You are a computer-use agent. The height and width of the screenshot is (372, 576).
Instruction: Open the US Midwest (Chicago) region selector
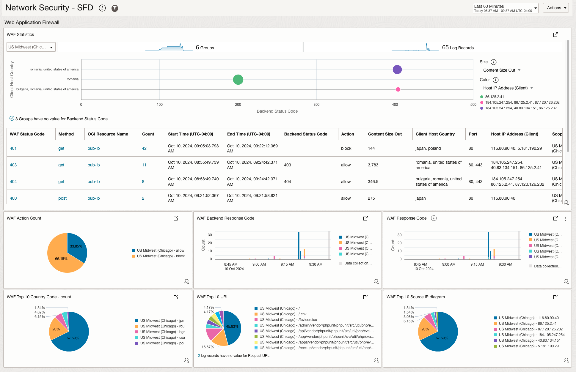click(31, 47)
